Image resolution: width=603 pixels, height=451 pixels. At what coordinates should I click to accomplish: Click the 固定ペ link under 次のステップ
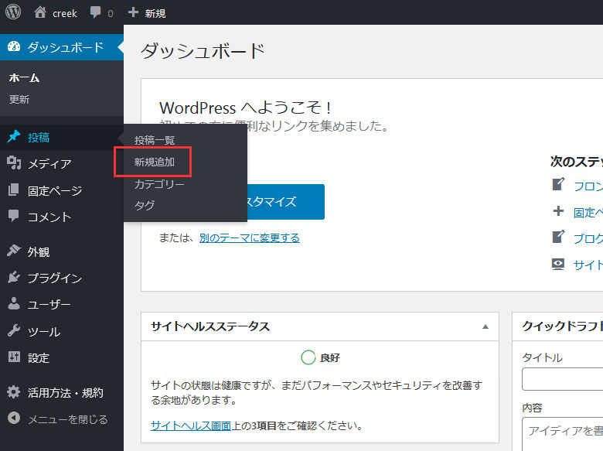tap(588, 213)
